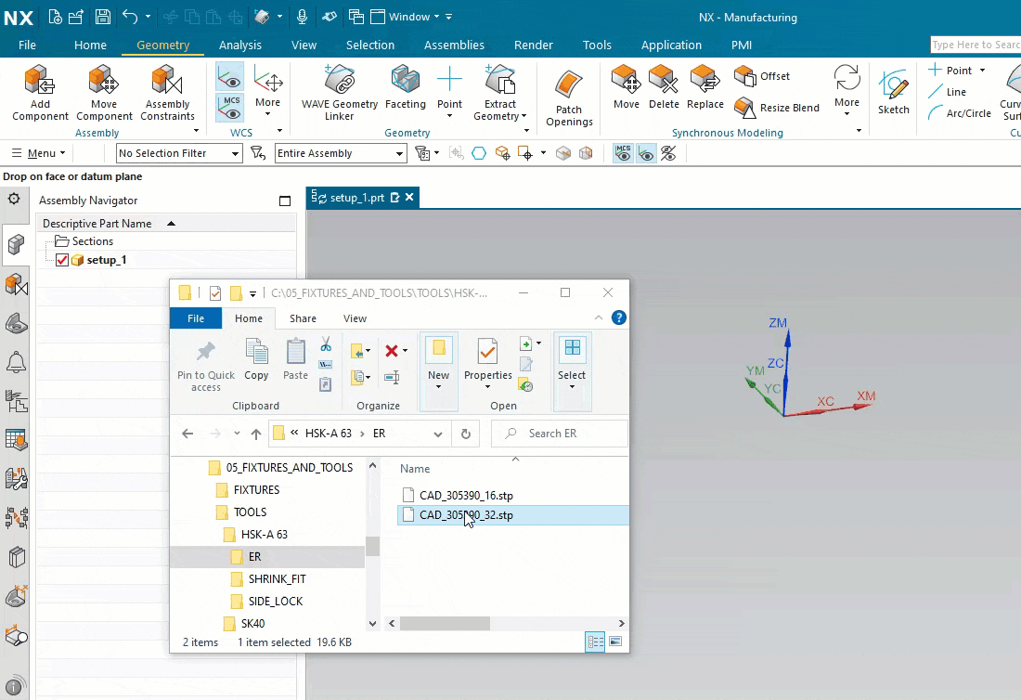This screenshot has height=700, width=1021.
Task: Click the Cut scissors icon in Explorer
Action: tap(326, 344)
